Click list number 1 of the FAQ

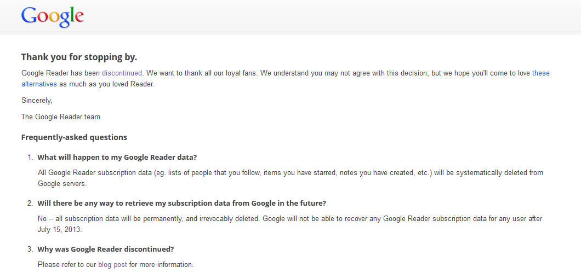[30, 157]
